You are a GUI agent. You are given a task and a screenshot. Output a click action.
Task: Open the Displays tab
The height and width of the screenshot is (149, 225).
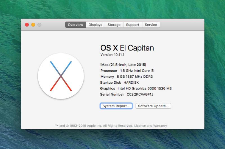[x=95, y=25]
